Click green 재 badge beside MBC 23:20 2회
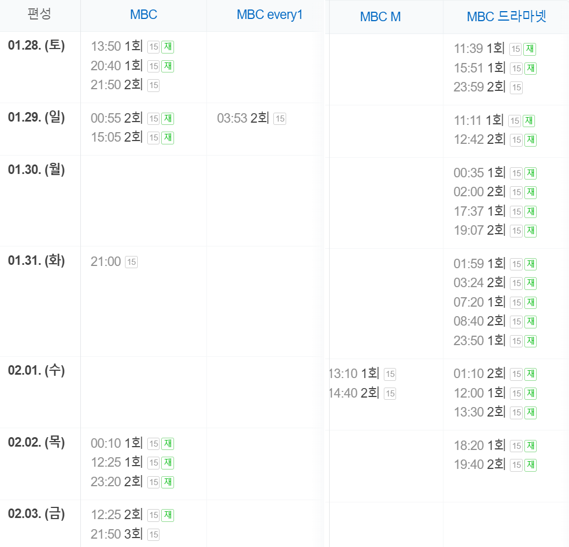Image resolution: width=569 pixels, height=547 pixels. click(168, 482)
